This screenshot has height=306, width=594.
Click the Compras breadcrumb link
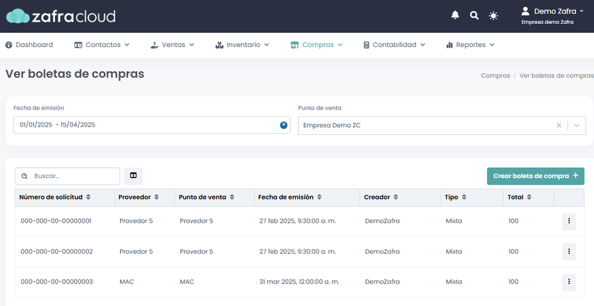[495, 76]
